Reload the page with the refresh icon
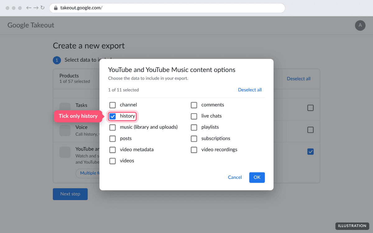The height and width of the screenshot is (233, 373). tap(43, 8)
